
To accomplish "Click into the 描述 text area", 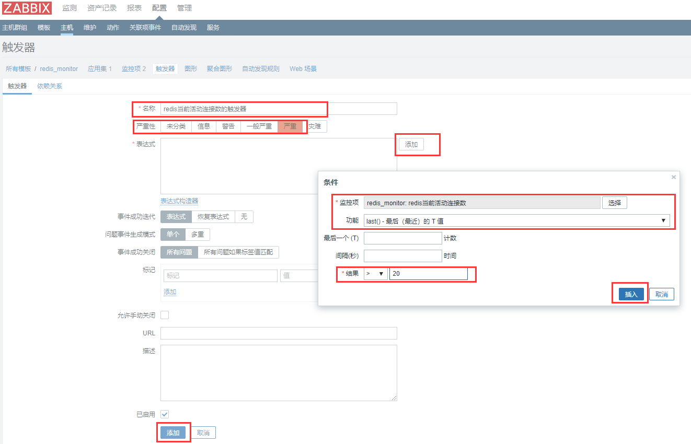I will [x=279, y=373].
